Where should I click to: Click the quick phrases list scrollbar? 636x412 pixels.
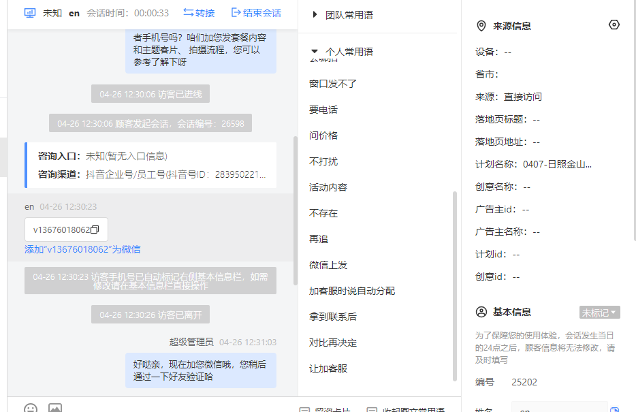(x=455, y=286)
